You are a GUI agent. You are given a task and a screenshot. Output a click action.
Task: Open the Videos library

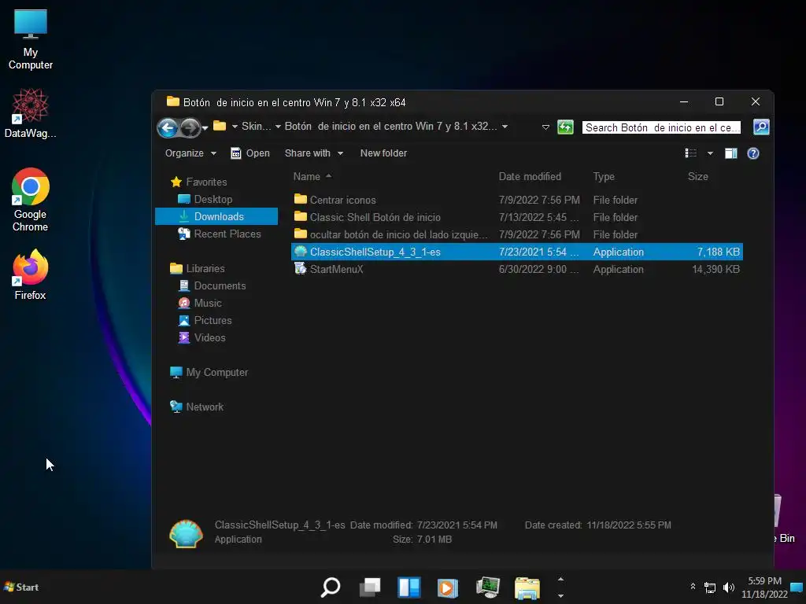click(201, 337)
